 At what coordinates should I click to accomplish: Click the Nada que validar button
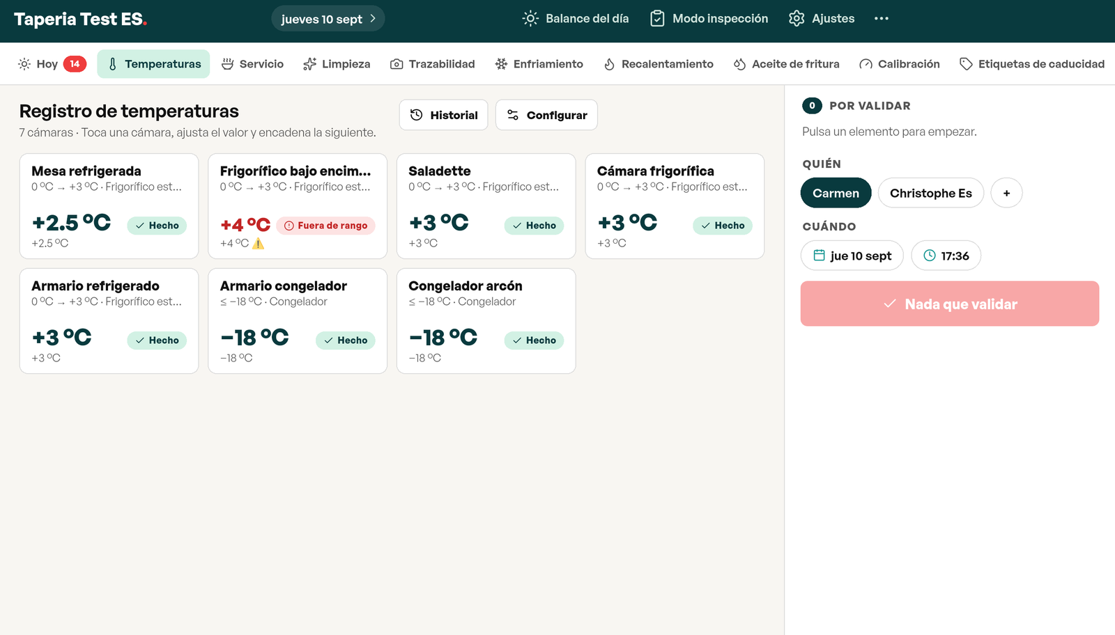click(x=950, y=304)
